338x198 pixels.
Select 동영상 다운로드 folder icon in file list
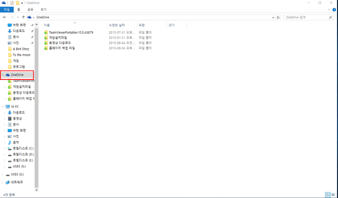coord(46,43)
